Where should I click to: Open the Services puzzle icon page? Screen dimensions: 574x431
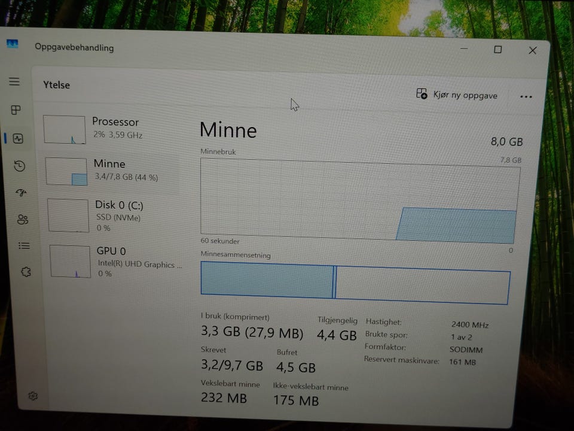click(x=26, y=272)
